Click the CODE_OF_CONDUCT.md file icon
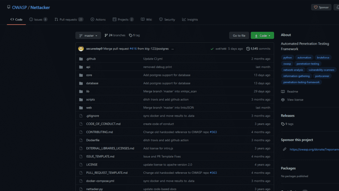This screenshot has width=339, height=191. pyautogui.click(x=81, y=124)
